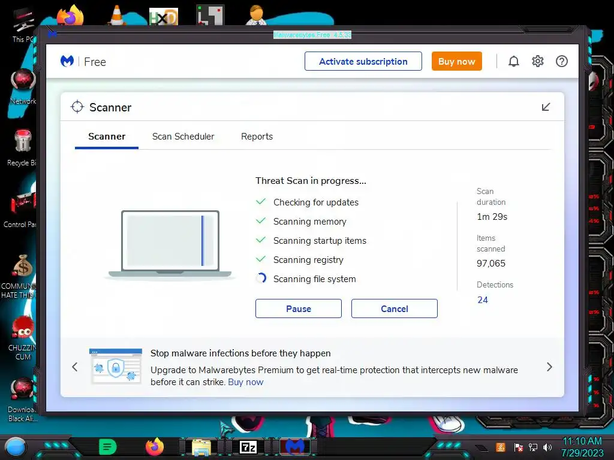Viewport: 614px width, 460px height.
Task: Open the notifications bell
Action: (x=514, y=62)
